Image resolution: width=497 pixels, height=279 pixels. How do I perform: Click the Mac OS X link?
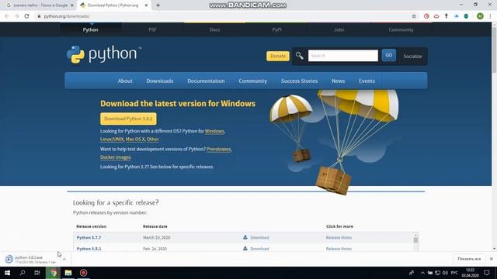point(135,139)
